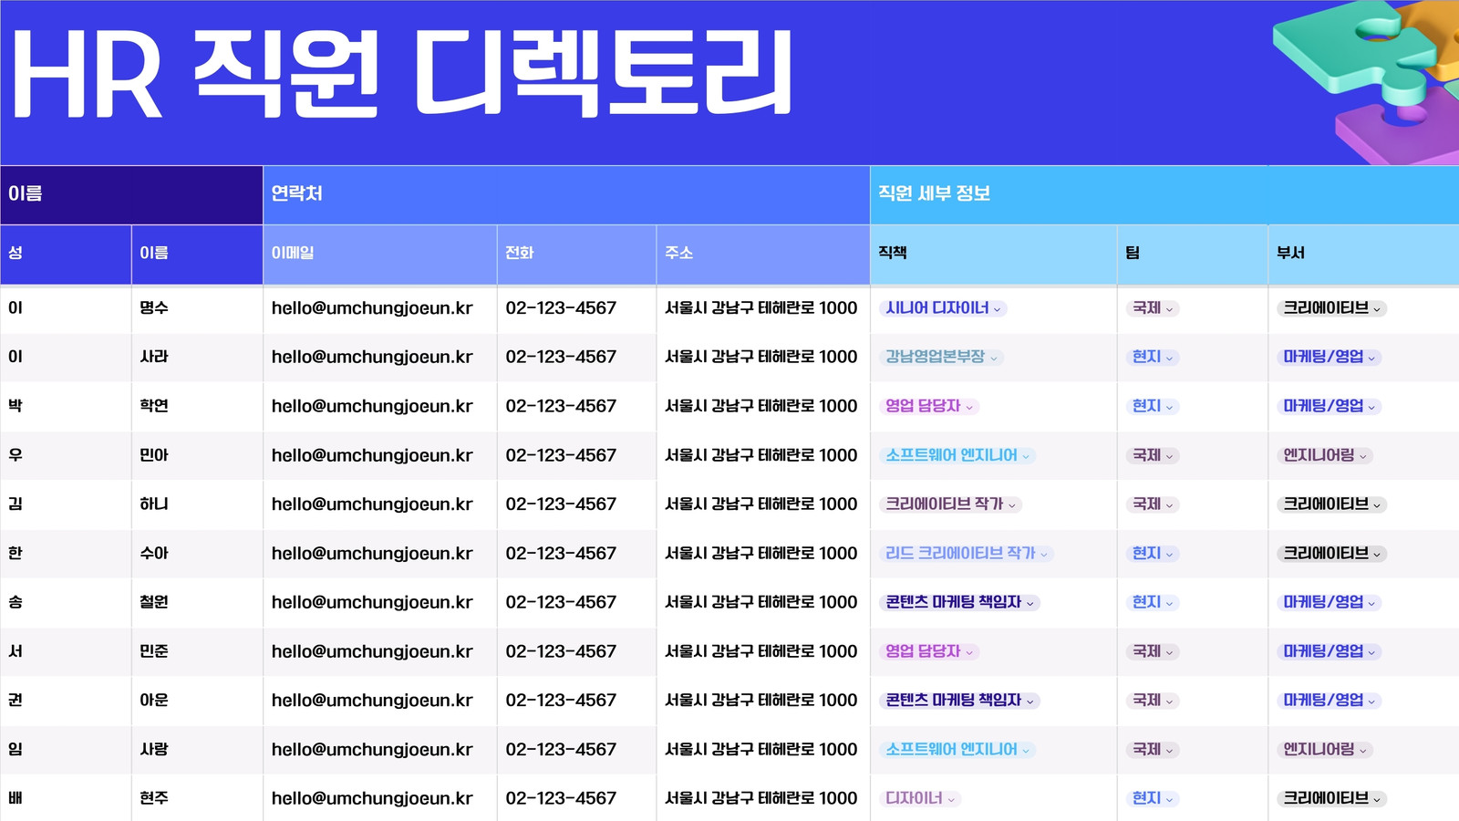Expand 강남영업본부장 job title dropdown
1459x821 pixels.
(943, 358)
